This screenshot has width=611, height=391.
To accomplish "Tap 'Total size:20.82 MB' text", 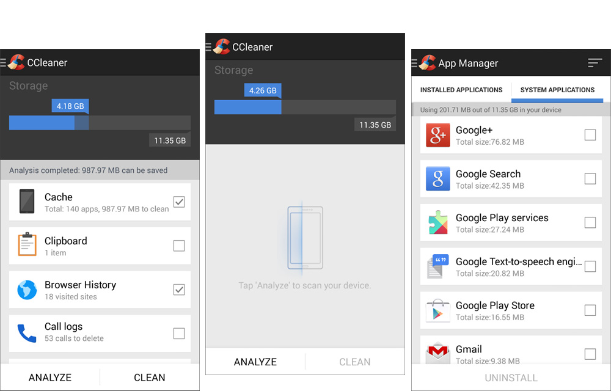I will tap(490, 274).
